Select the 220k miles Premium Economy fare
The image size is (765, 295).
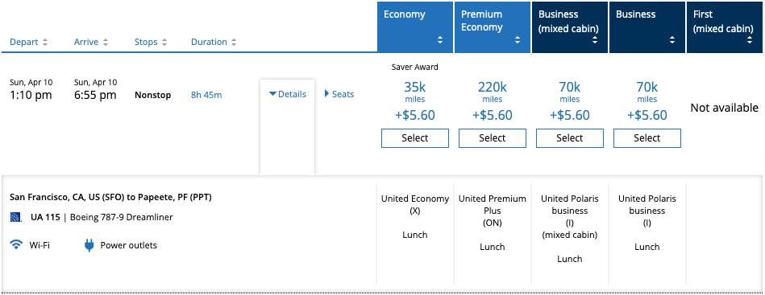(493, 138)
